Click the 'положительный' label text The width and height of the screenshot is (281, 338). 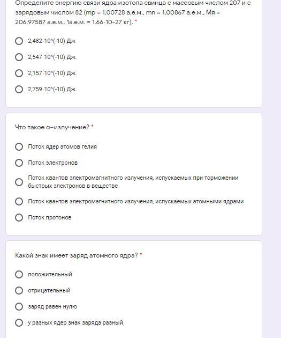pyautogui.click(x=50, y=274)
